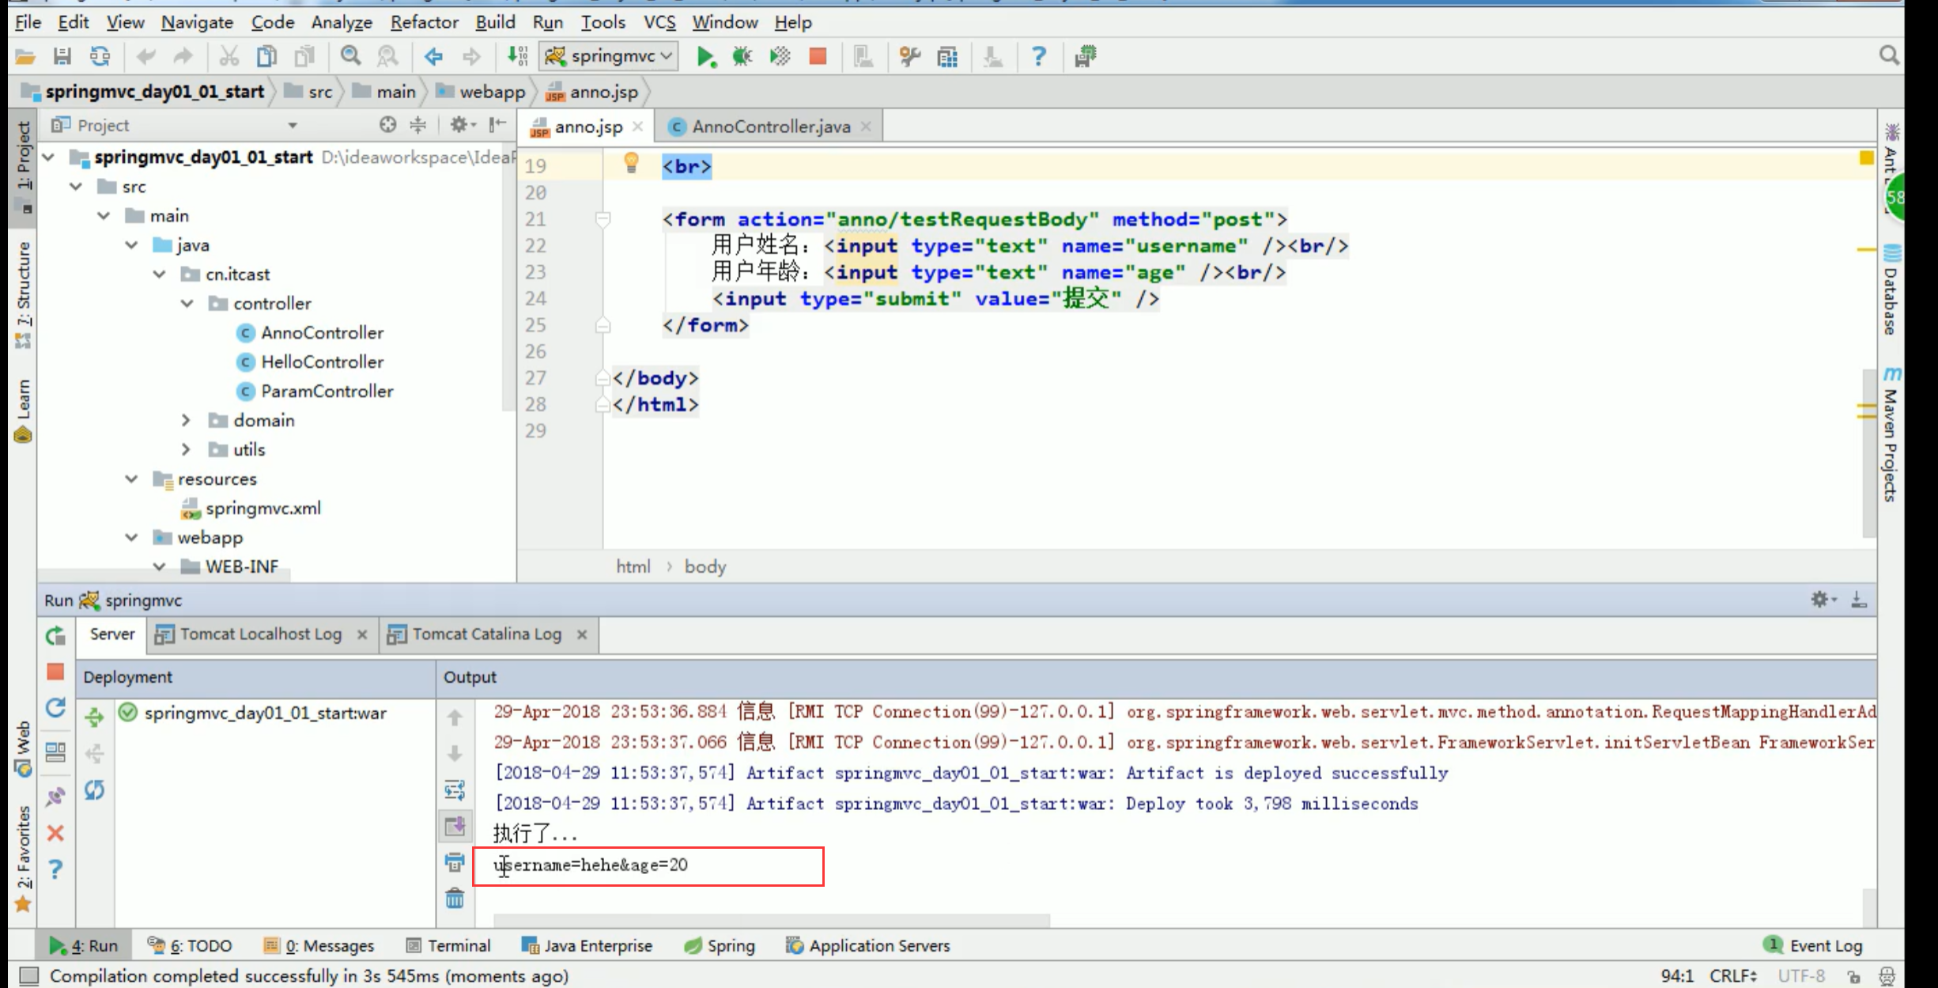The height and width of the screenshot is (988, 1938).
Task: Clear console output with the trash icon
Action: click(x=455, y=899)
